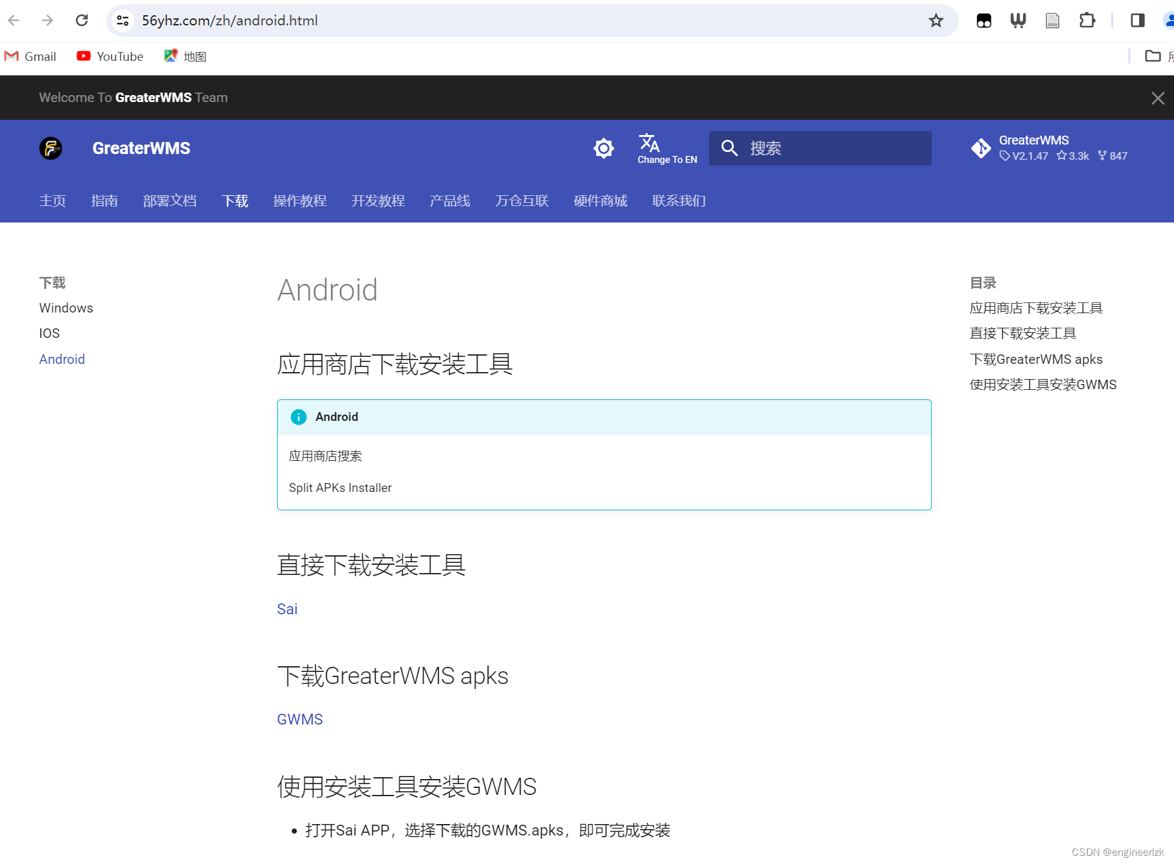Click the browser forward arrow
Screen dimensions: 1174x864
48,20
